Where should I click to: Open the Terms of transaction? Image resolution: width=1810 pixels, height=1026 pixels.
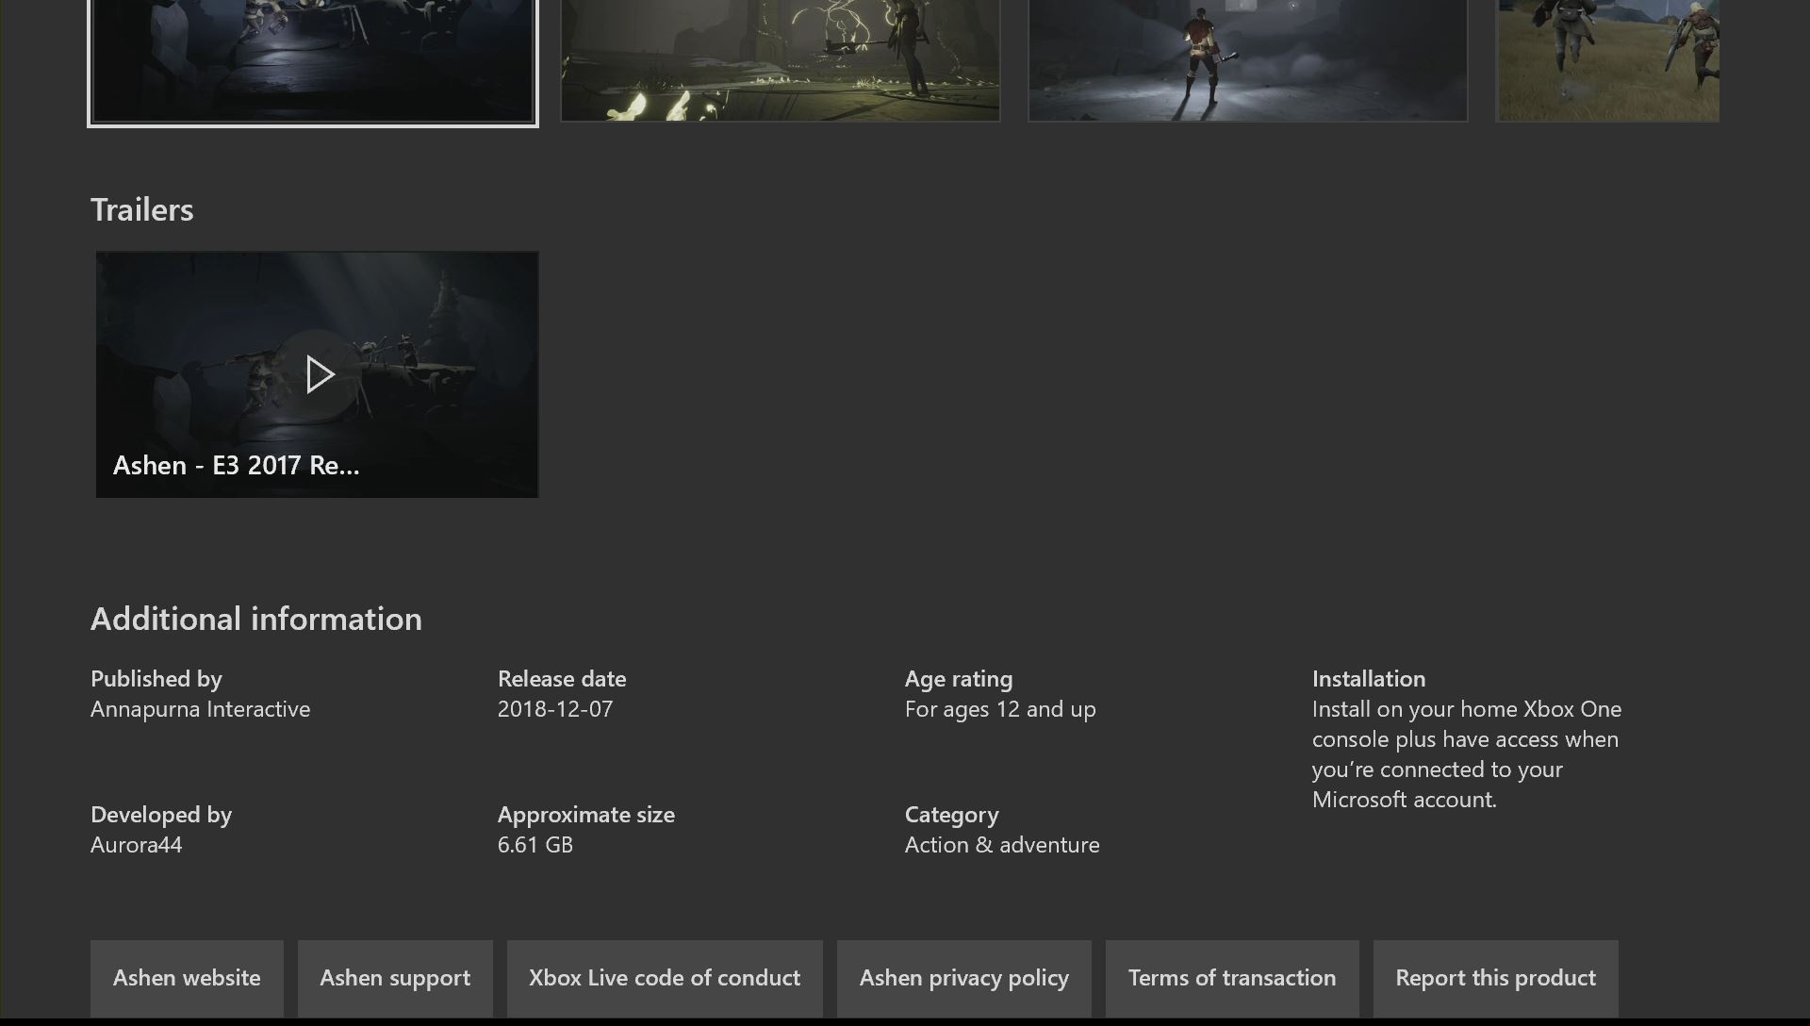pos(1232,978)
